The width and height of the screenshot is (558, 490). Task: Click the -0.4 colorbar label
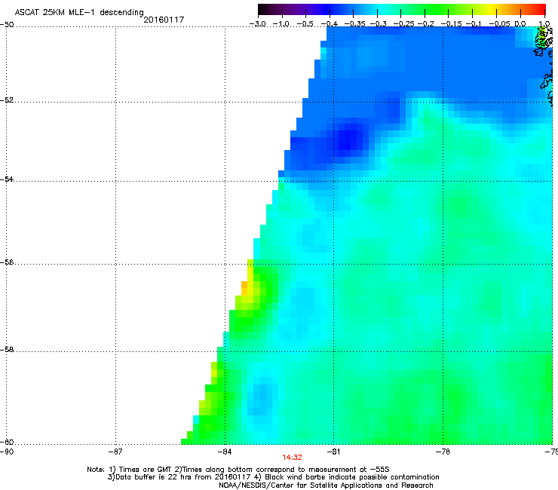[330, 24]
